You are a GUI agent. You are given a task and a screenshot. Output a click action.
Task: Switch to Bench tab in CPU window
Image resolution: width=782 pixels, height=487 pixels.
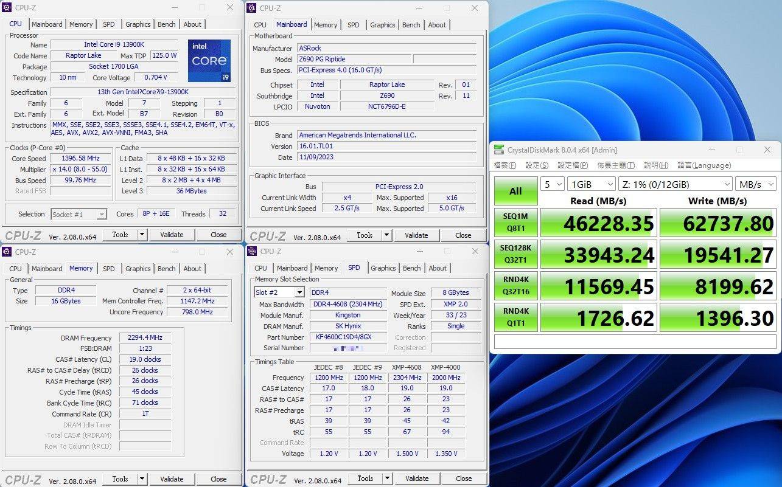[x=167, y=24]
